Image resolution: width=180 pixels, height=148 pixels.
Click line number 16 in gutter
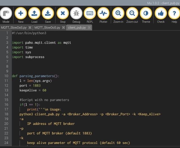(x=6, y=105)
